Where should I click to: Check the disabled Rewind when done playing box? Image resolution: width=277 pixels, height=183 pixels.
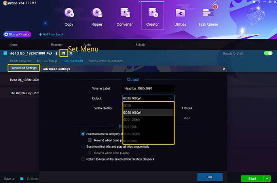90,153
